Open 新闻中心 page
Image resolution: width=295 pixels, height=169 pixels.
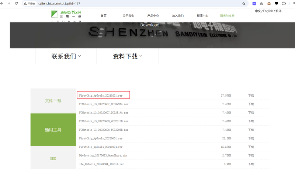coord(202,16)
